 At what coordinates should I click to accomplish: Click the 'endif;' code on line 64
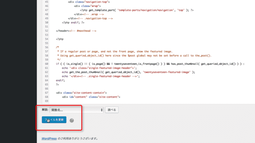pyautogui.click(x=60, y=80)
